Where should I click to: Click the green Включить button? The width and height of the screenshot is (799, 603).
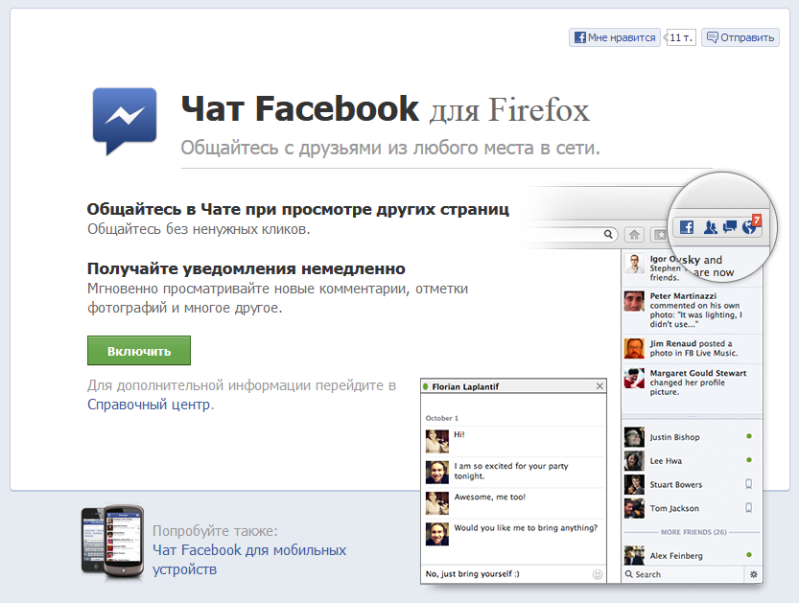(139, 351)
